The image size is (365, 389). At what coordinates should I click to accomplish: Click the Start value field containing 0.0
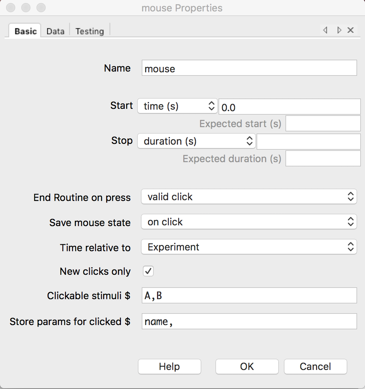(x=289, y=107)
